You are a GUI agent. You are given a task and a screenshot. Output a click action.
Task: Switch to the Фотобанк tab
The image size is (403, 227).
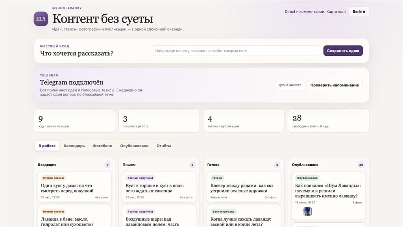click(102, 146)
